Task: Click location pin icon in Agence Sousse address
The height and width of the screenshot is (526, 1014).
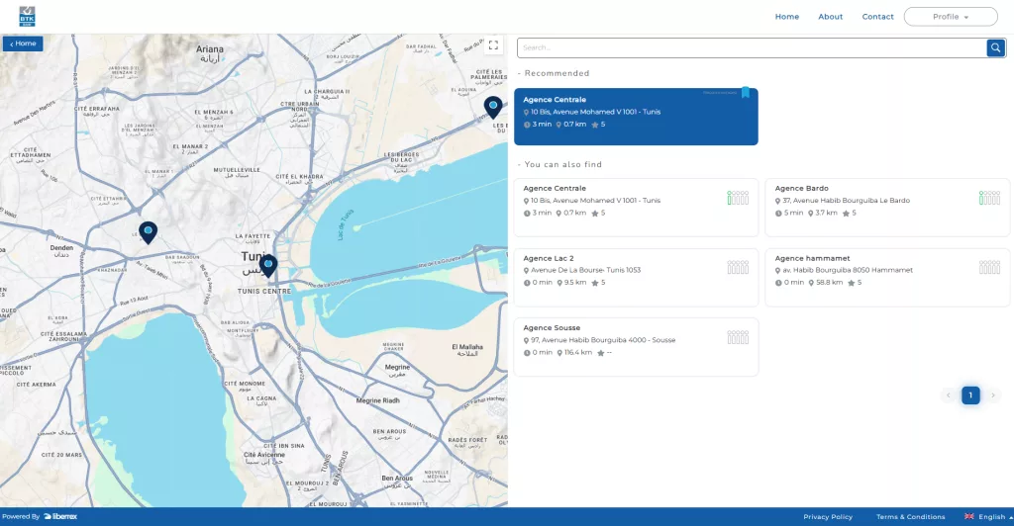Action: (x=527, y=341)
